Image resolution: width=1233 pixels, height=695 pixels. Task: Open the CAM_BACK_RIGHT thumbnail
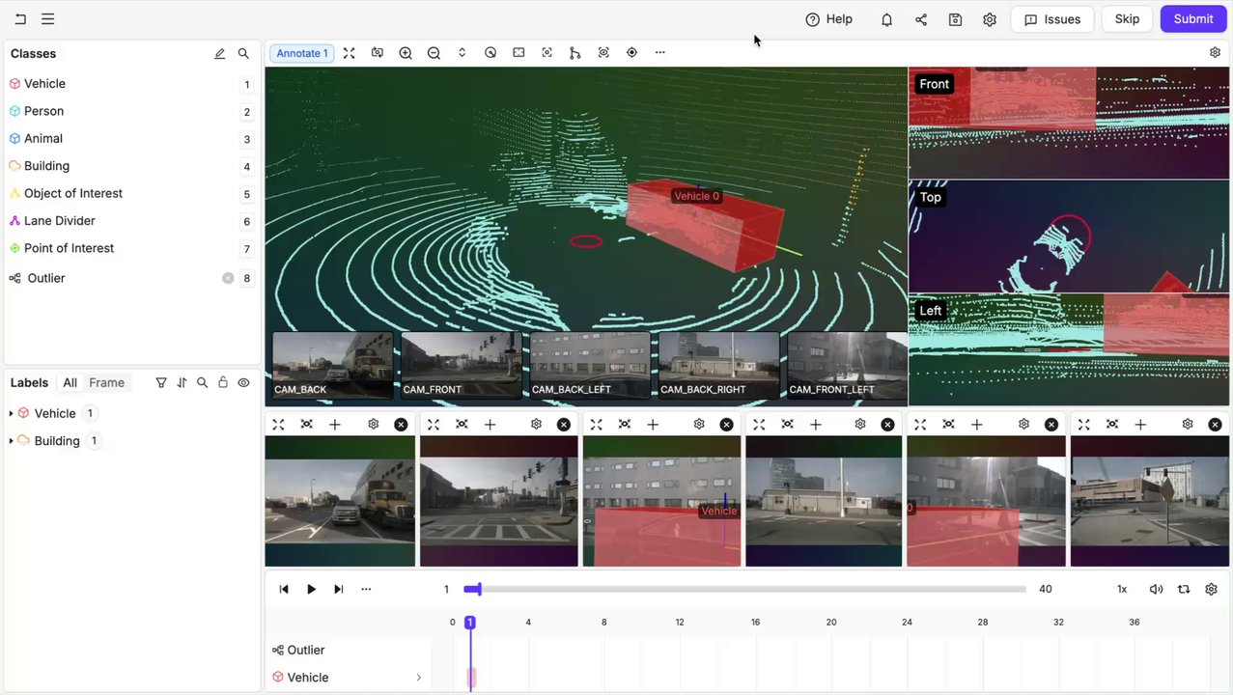tap(718, 366)
